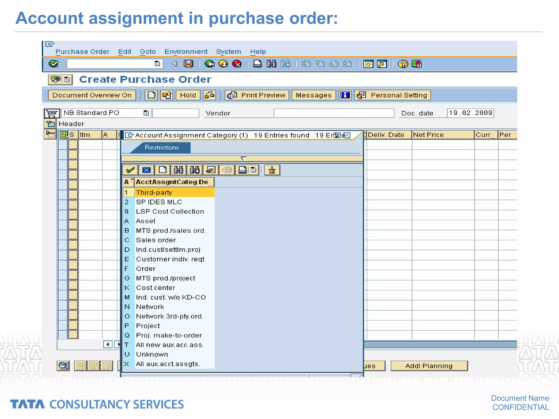Open the command field history dropdown
The height and width of the screenshot is (419, 559).
[x=157, y=64]
